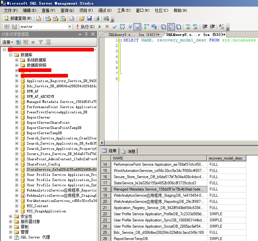The width and height of the screenshot is (258, 241).
Task: Open the Query (查询) menu
Action: pos(67,10)
